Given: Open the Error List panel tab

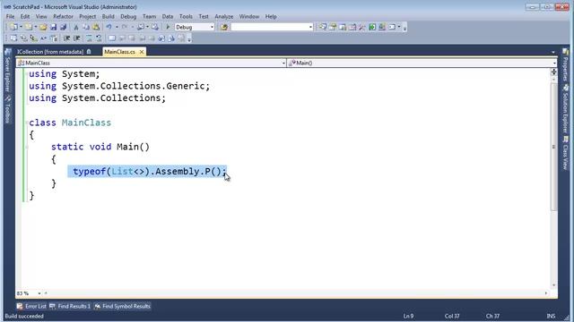Looking at the screenshot, I should [32, 306].
